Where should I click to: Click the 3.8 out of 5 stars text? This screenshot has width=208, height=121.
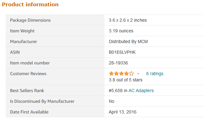125,80
